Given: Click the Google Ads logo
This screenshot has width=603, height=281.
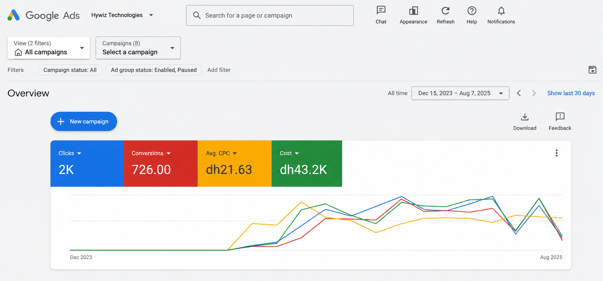Looking at the screenshot, I should (x=43, y=15).
